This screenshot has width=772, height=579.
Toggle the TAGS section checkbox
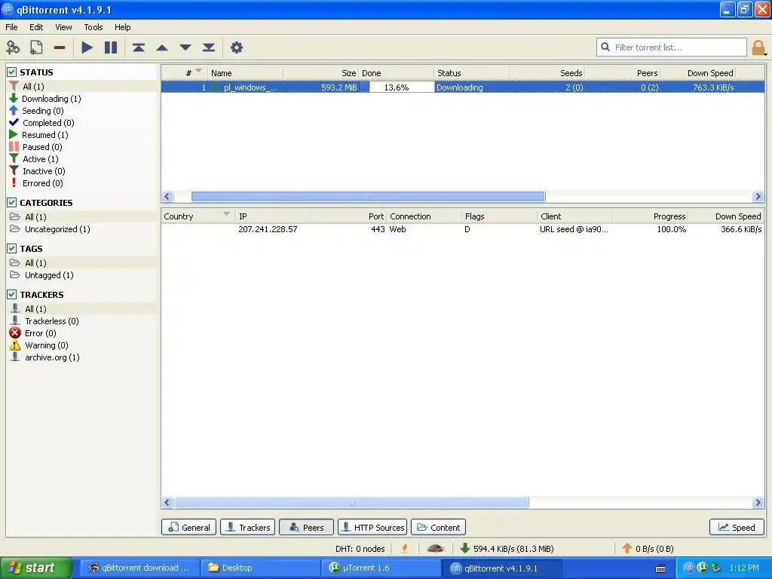click(x=12, y=249)
